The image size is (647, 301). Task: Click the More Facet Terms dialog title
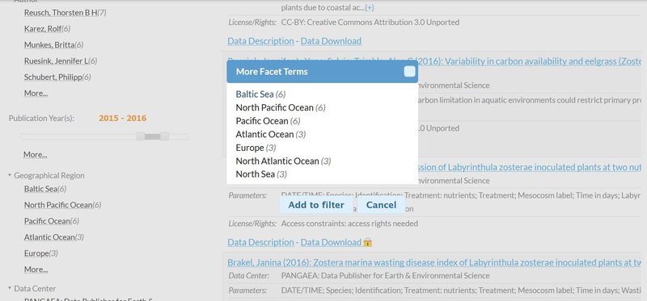click(x=272, y=72)
